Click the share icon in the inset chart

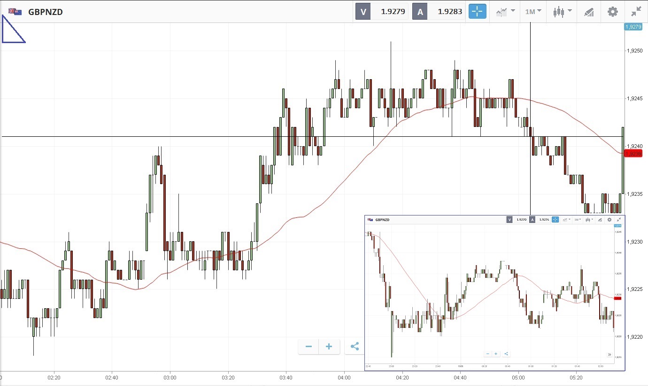(x=506, y=354)
